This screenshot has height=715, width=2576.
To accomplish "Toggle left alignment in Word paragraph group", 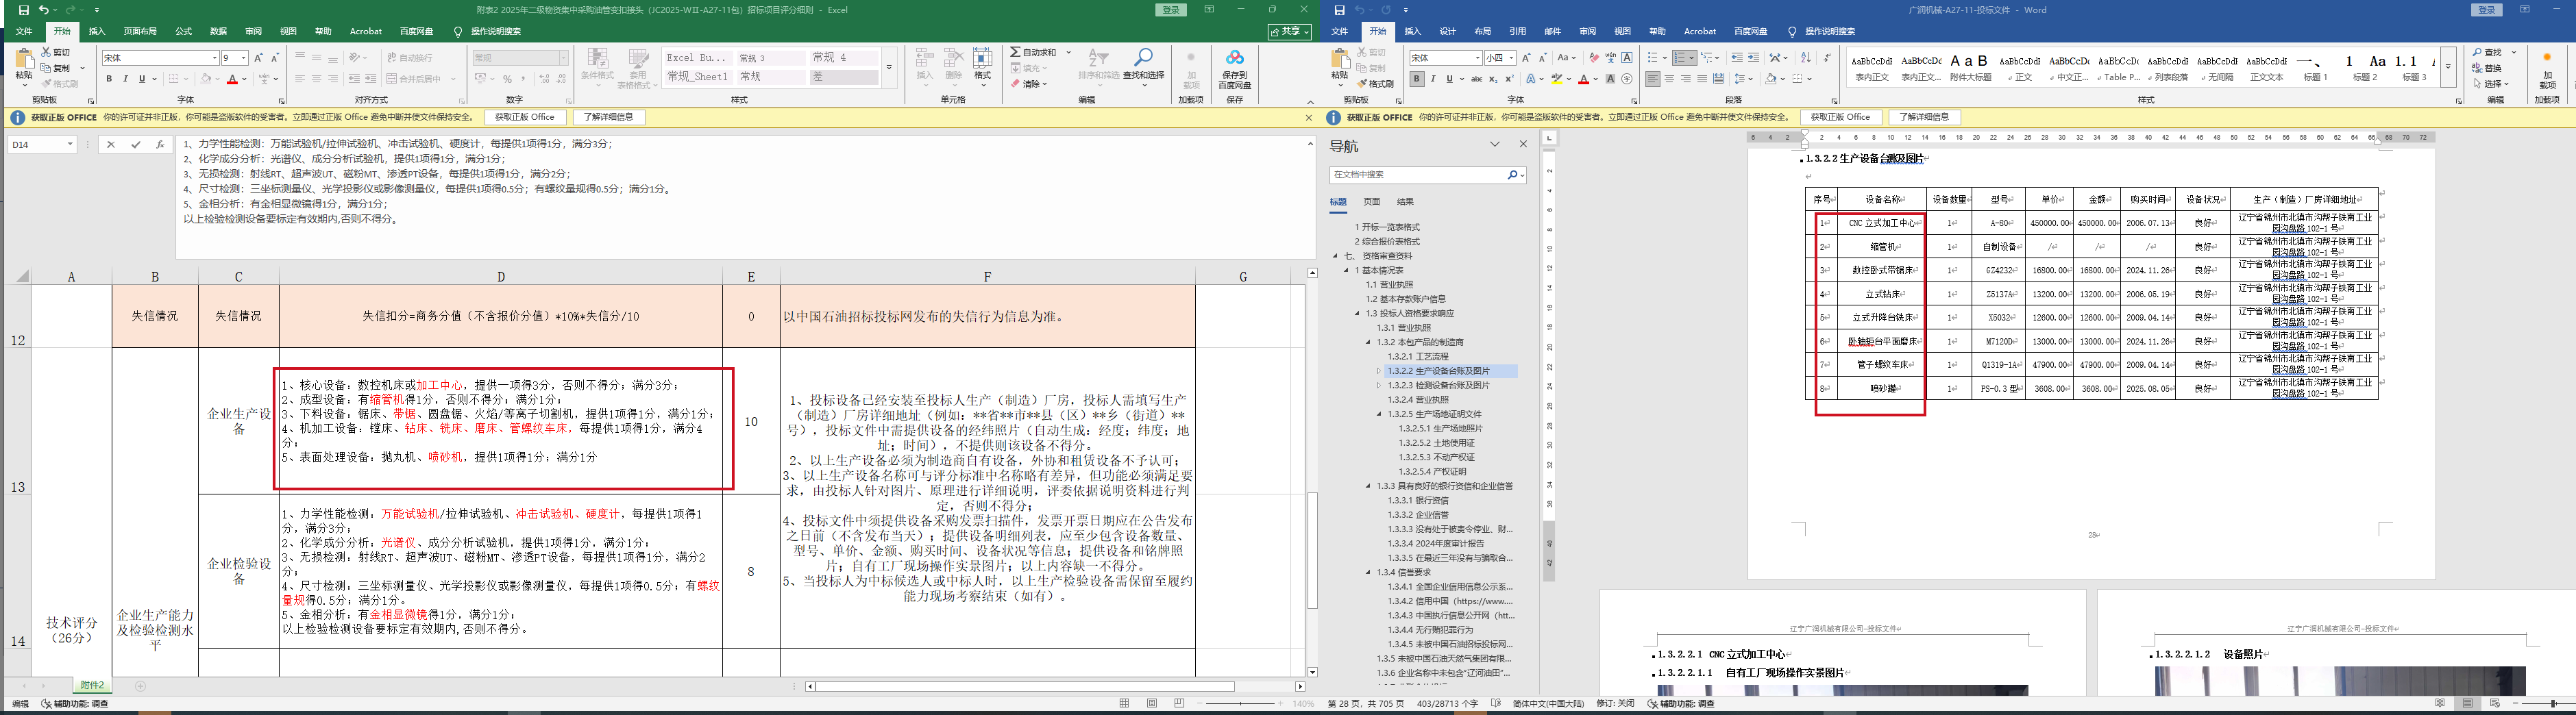I will click(x=1653, y=79).
